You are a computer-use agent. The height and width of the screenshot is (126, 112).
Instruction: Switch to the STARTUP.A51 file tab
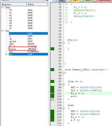(103, 1)
